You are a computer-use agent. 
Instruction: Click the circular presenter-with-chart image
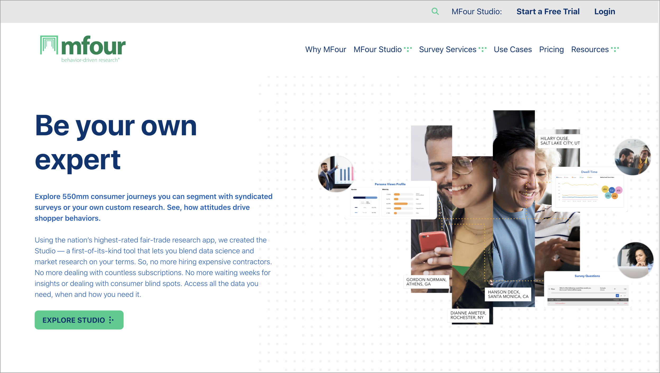pyautogui.click(x=336, y=174)
